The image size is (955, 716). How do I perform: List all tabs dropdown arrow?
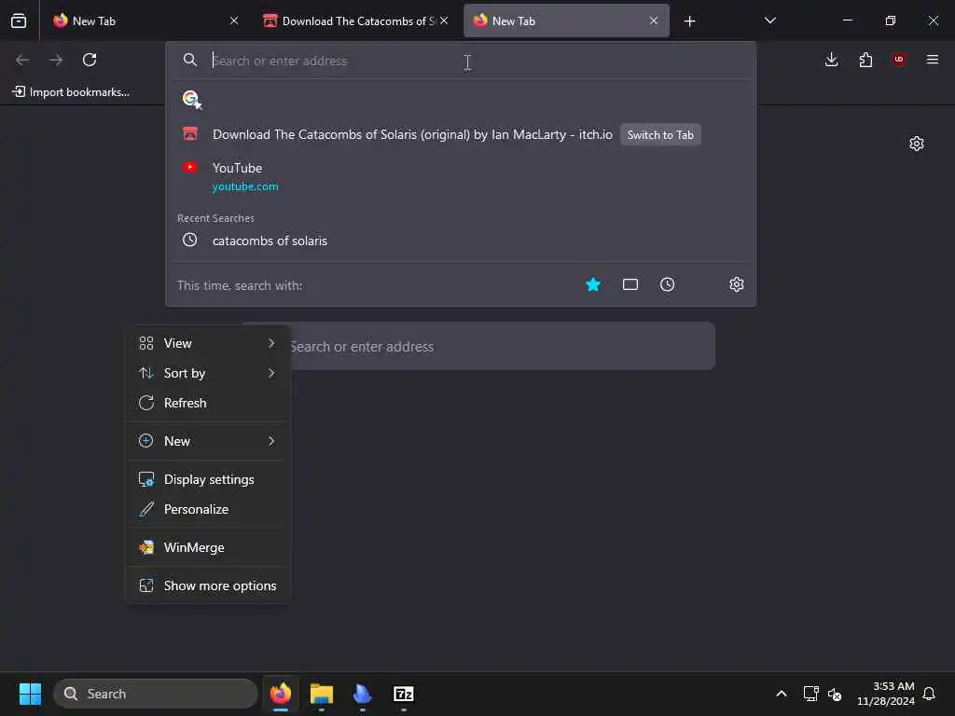click(769, 21)
